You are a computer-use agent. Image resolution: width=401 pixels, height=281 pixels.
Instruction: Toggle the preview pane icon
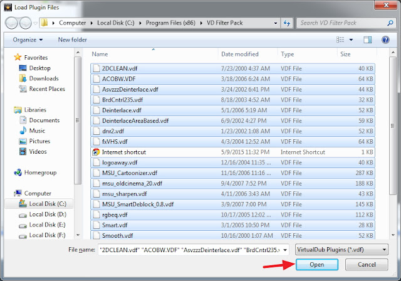(x=368, y=40)
